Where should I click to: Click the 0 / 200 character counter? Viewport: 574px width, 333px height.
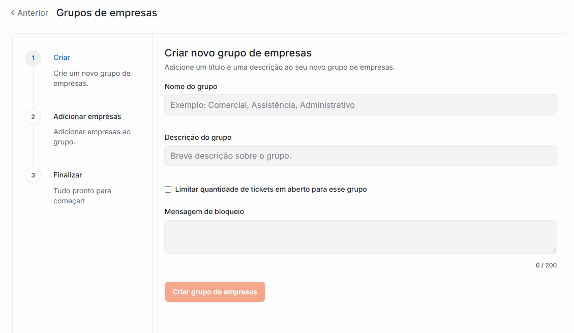pyautogui.click(x=546, y=265)
